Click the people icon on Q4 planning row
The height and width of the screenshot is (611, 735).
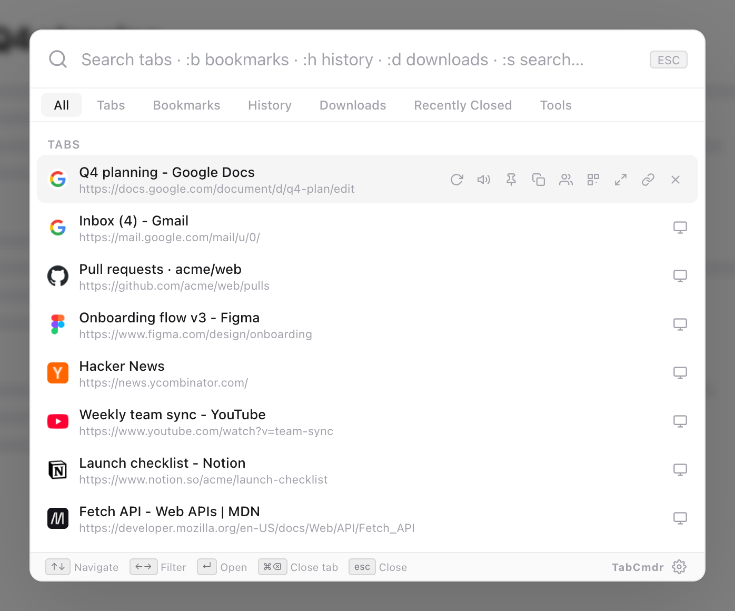(566, 180)
